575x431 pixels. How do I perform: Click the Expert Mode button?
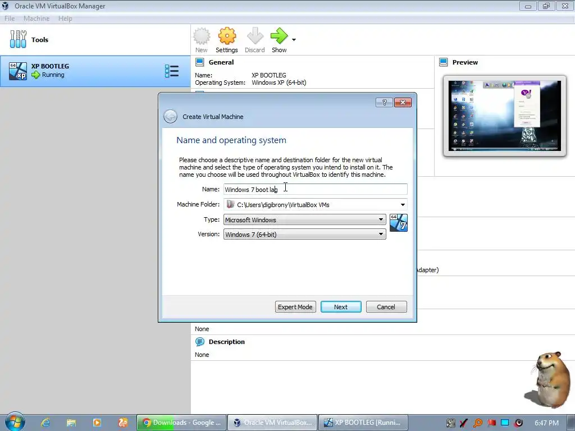[x=295, y=307]
